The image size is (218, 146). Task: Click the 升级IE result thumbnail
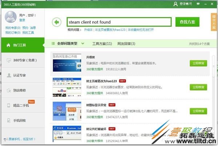[67, 63]
